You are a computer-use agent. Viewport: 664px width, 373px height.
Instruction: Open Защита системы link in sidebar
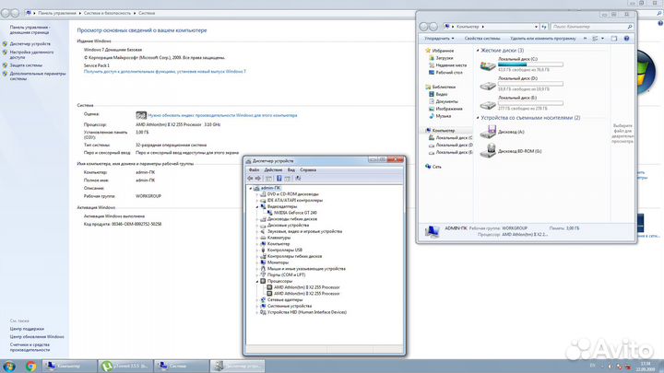(26, 65)
